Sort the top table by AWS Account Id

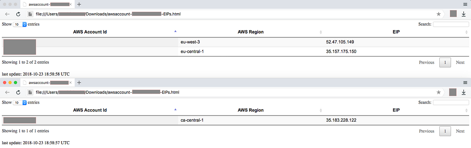pos(90,32)
